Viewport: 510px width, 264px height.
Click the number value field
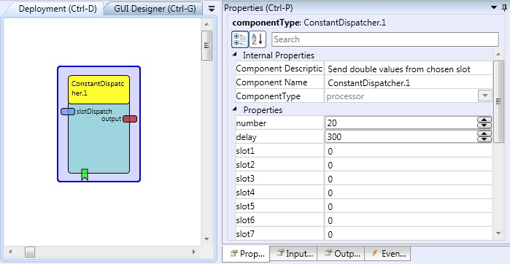coord(401,123)
